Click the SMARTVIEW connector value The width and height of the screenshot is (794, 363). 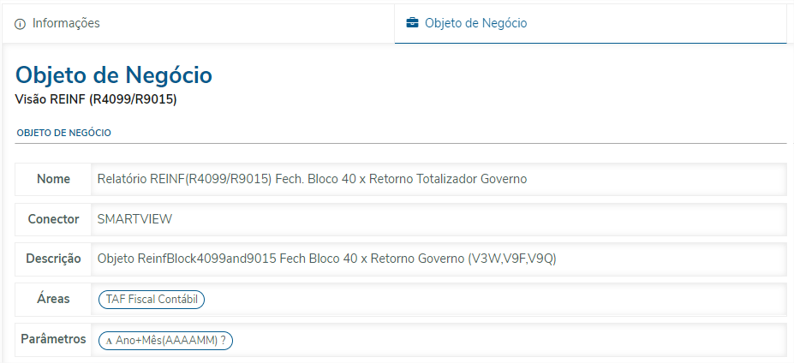(134, 219)
